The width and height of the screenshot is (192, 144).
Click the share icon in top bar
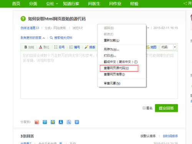point(185,3)
